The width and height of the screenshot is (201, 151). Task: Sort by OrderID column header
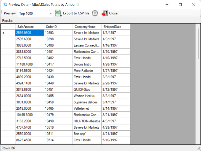click(x=58, y=27)
